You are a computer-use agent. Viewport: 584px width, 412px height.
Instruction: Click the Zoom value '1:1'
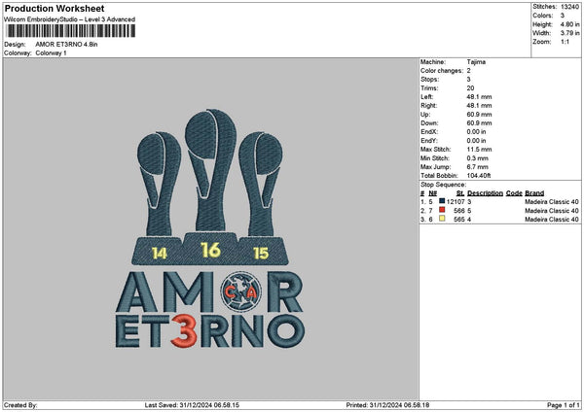click(565, 42)
